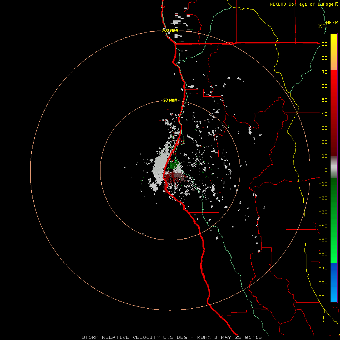Click the 80 label on the color scale
The height and width of the screenshot is (340, 340).
pyautogui.click(x=325, y=58)
